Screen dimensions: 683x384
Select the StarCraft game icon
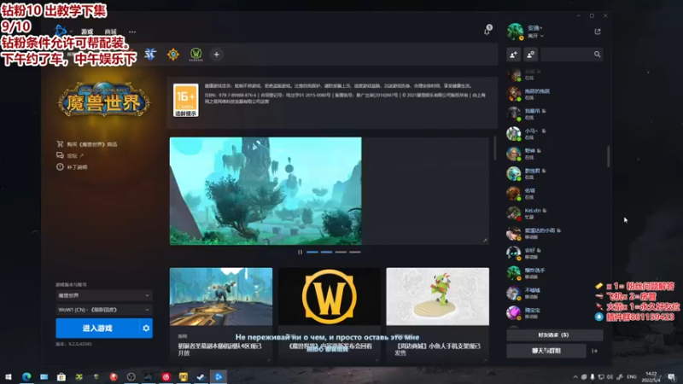pyautogui.click(x=150, y=55)
